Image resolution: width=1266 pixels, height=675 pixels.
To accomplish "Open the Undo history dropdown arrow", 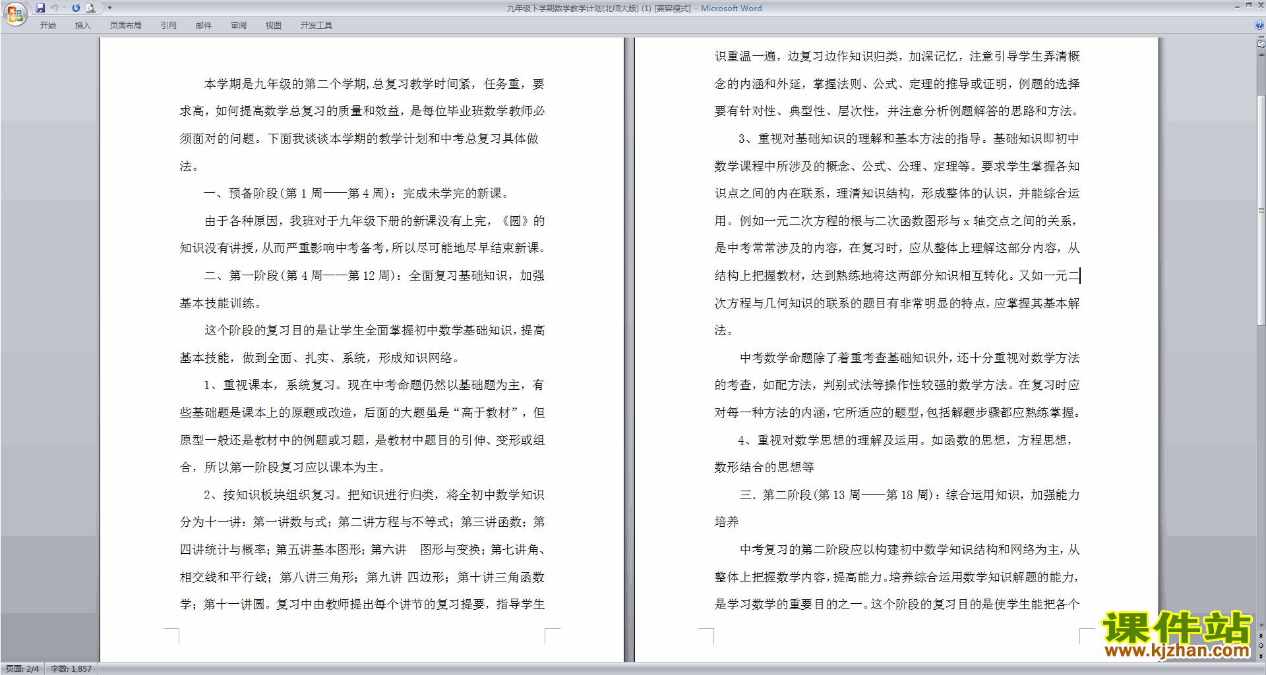I will [64, 8].
